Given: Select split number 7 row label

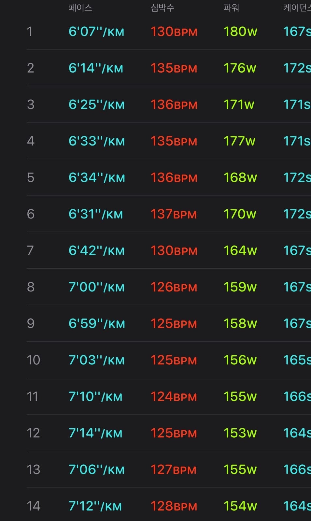Looking at the screenshot, I should pos(30,250).
